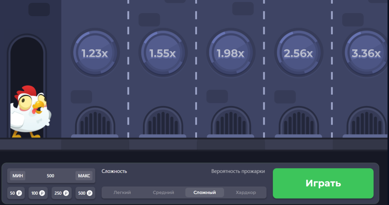Image resolution: width=389 pixels, height=205 pixels.
Task: Click the bet amount field showing 500
Action: [x=51, y=176]
